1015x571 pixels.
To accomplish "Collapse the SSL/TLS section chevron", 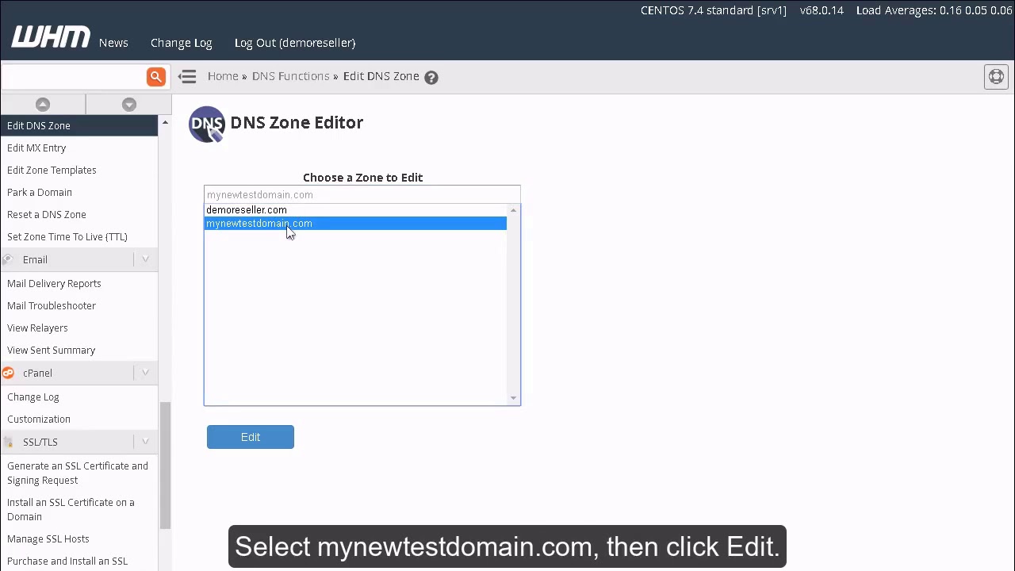I will click(145, 442).
